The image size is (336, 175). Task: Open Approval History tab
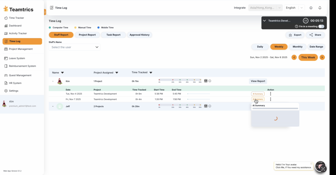click(x=139, y=35)
